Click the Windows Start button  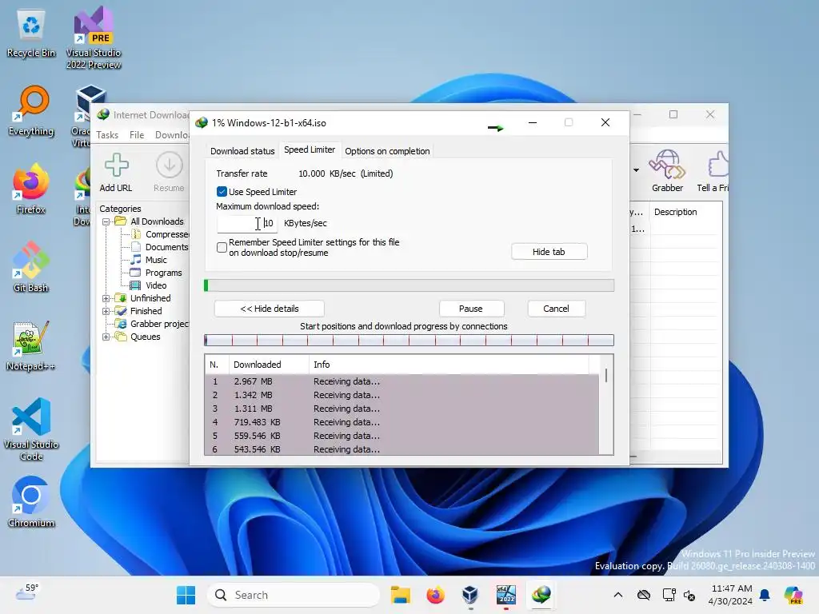coord(186,595)
